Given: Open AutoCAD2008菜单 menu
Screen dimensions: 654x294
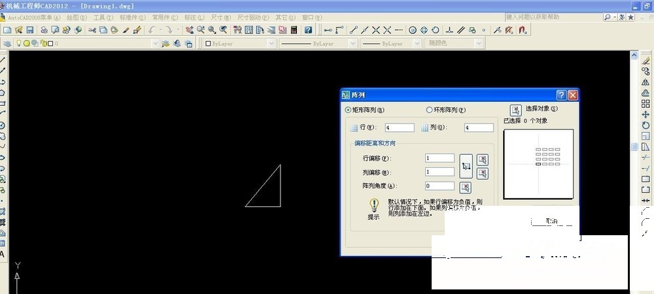Looking at the screenshot, I should click(x=34, y=18).
